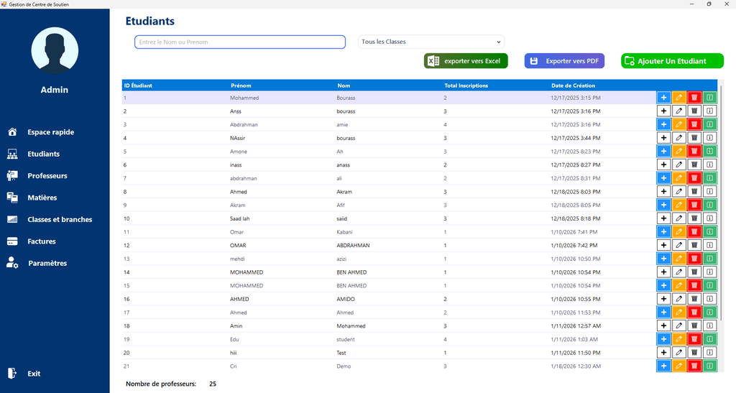Navigate to Factures in the sidebar
736x393 pixels.
[x=42, y=241]
